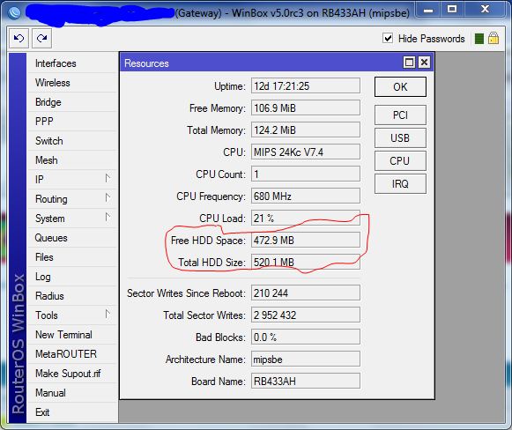This screenshot has width=512, height=430.
Task: Click the Sector Writes Since Reboot field
Action: [x=306, y=293]
